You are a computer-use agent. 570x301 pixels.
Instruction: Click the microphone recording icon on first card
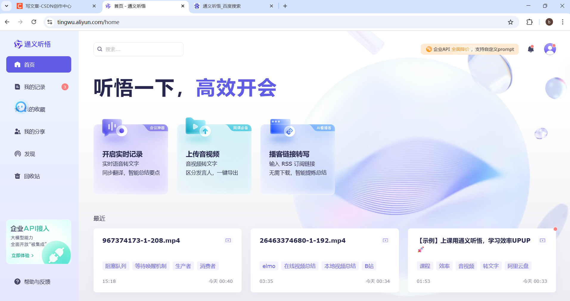pos(114,128)
